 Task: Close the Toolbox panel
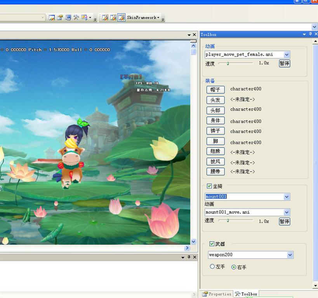click(316, 34)
